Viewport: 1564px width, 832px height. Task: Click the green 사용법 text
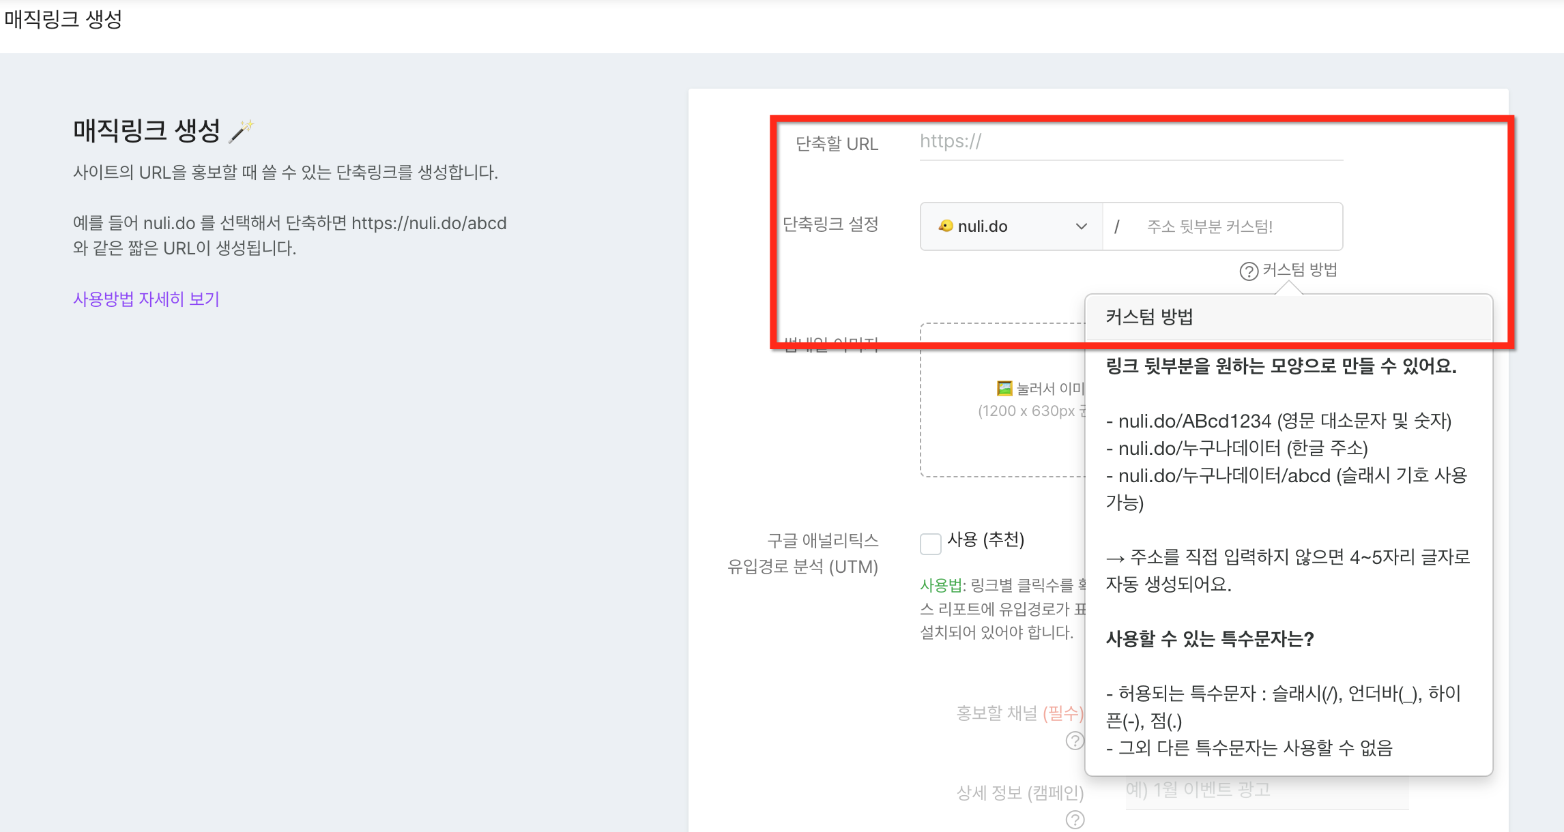tap(940, 585)
